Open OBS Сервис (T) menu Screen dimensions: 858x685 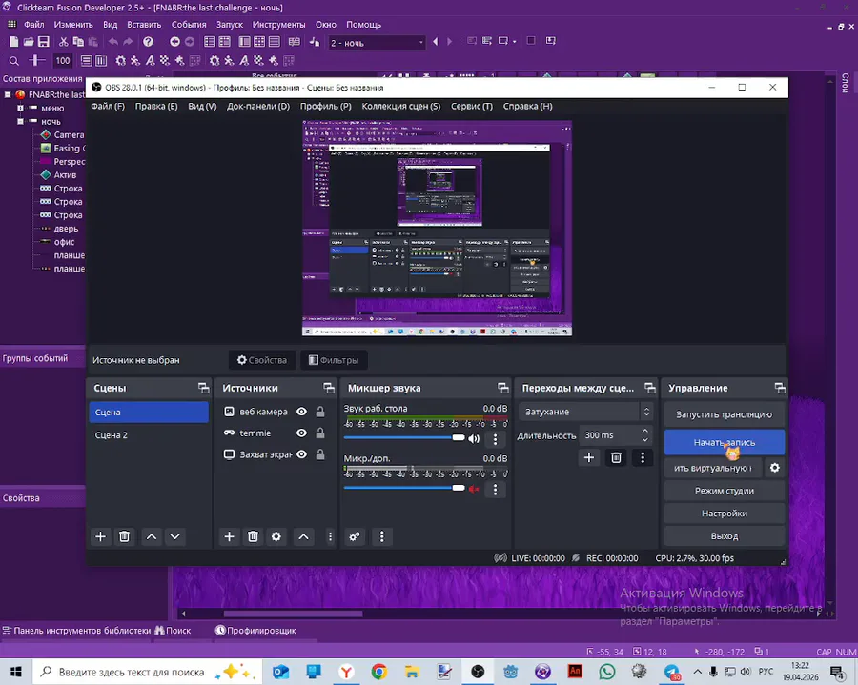point(472,106)
